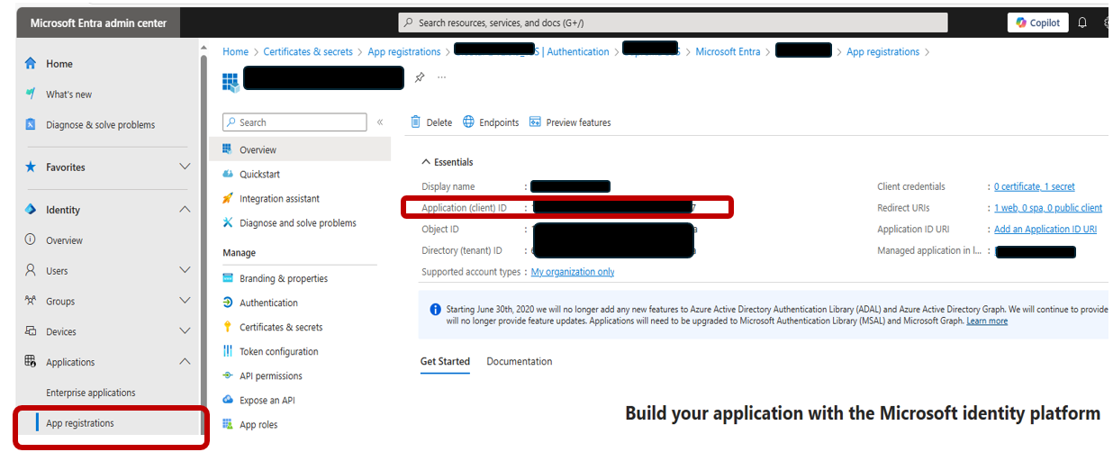Click the 'Supported account types' label
1113x452 pixels.
click(x=471, y=272)
